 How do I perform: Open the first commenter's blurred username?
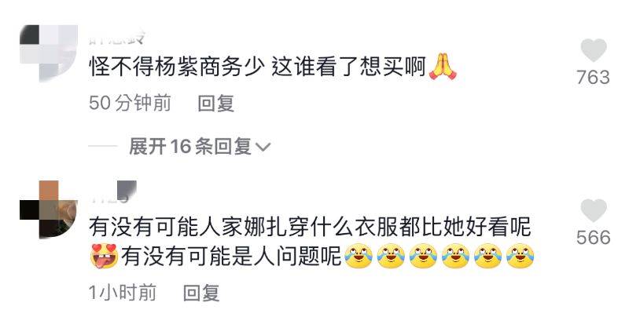[x=116, y=38]
